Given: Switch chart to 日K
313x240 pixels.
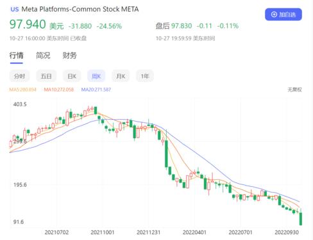Looking at the screenshot, I should tap(72, 76).
